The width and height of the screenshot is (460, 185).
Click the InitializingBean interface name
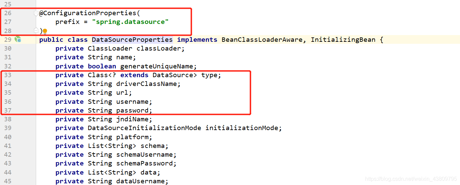click(343, 40)
